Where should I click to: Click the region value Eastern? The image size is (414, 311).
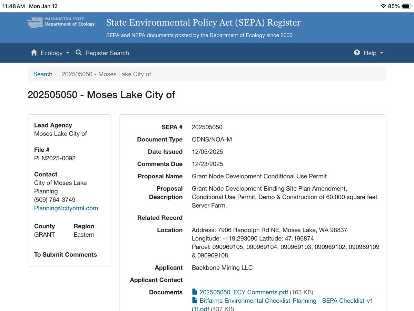click(84, 235)
